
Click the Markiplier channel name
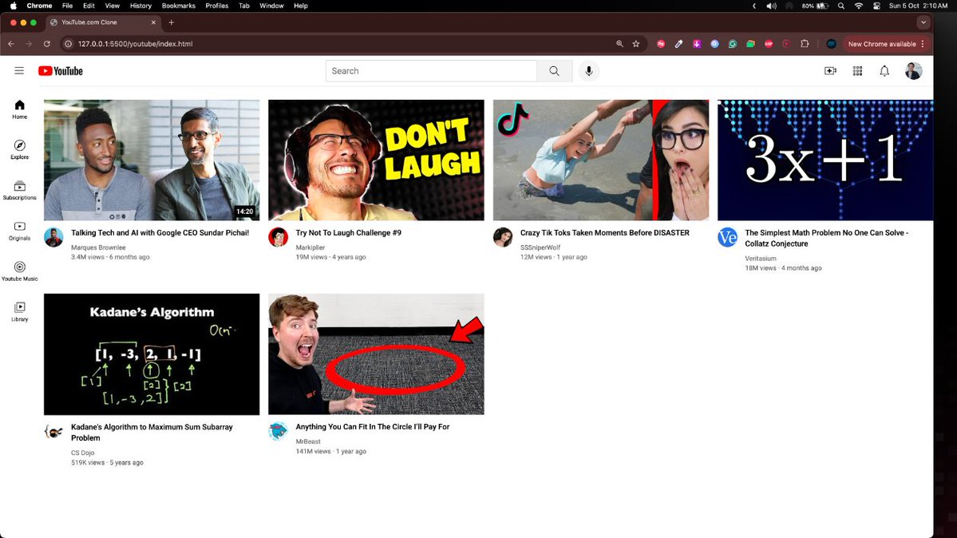310,247
